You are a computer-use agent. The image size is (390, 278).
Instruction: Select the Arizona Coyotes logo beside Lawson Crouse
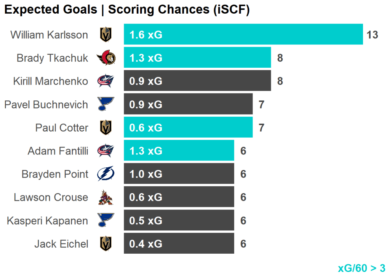(105, 197)
